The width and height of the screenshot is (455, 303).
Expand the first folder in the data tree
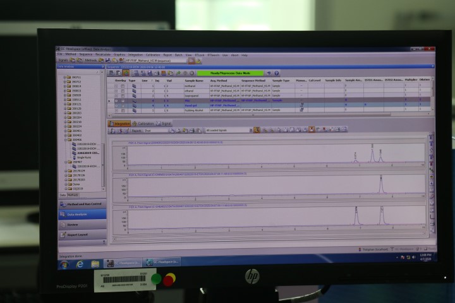tap(66, 77)
